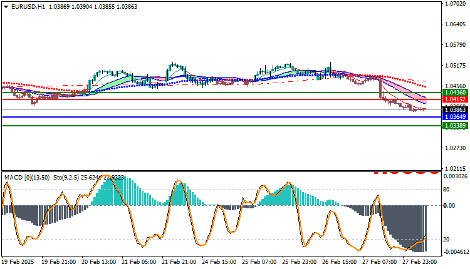Select the 25 Feb 23:00 time axis label
The image size is (470, 269).
(299, 262)
